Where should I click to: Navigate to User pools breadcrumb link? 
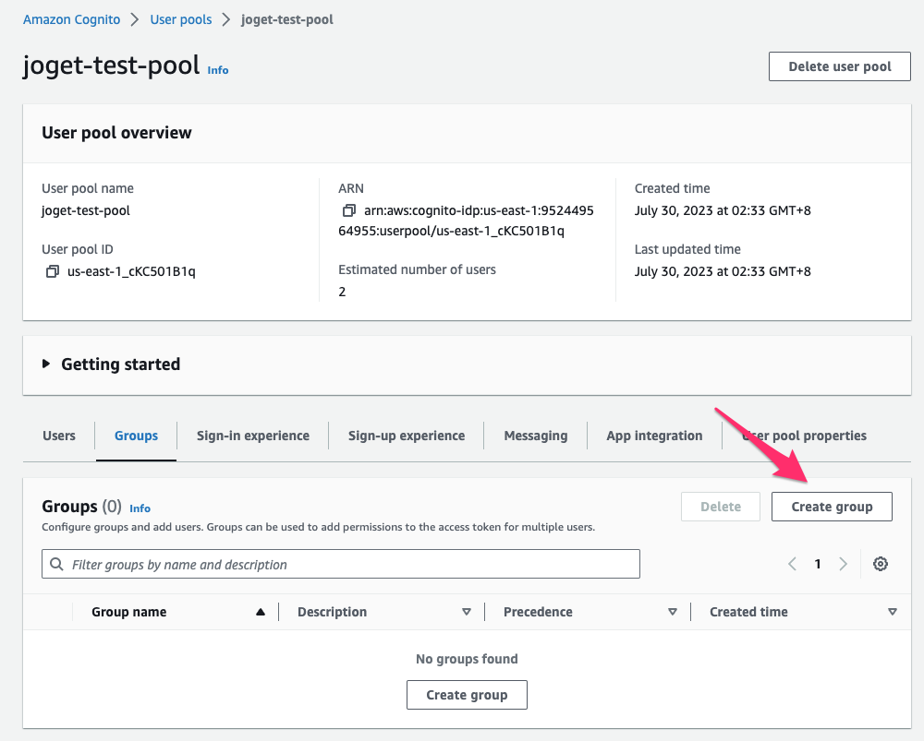tap(180, 19)
